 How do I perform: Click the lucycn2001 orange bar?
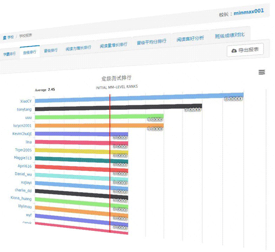(99, 125)
